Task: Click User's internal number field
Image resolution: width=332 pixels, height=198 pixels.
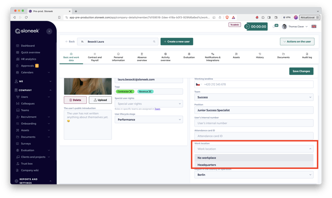Action: pyautogui.click(x=254, y=123)
